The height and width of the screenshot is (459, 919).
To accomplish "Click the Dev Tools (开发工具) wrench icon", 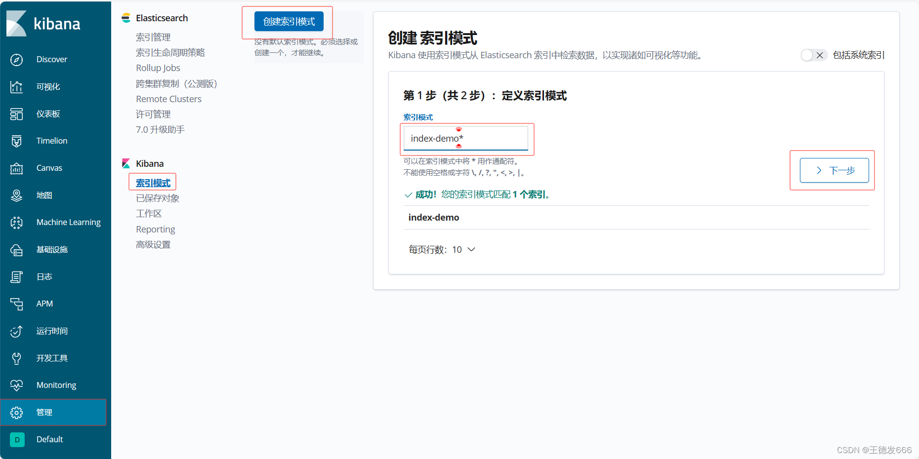I will tap(17, 358).
